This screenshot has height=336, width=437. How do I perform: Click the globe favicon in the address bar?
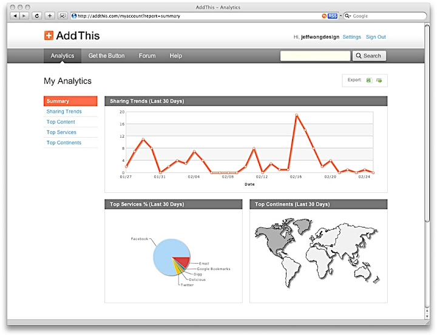[x=74, y=16]
